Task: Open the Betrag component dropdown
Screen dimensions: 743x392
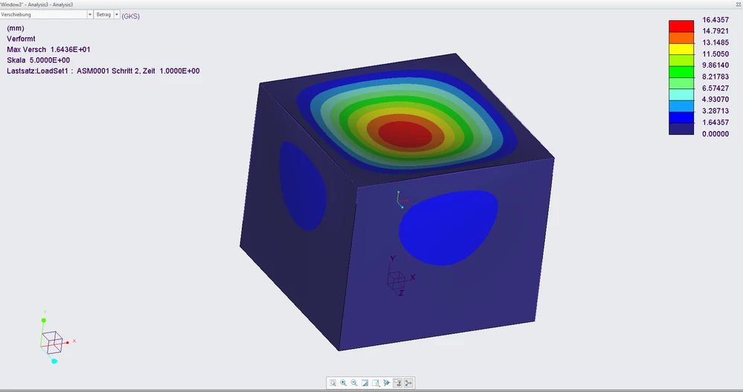Action: coord(106,15)
